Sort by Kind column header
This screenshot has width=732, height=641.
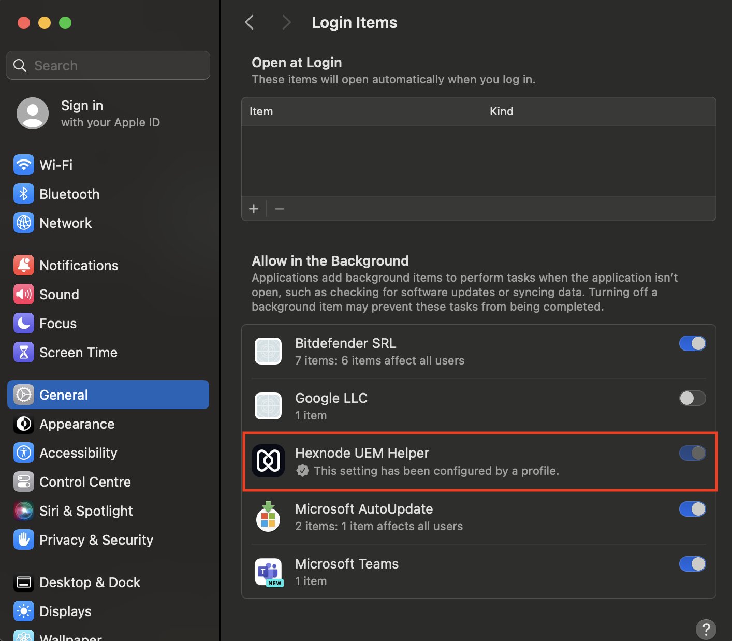502,111
